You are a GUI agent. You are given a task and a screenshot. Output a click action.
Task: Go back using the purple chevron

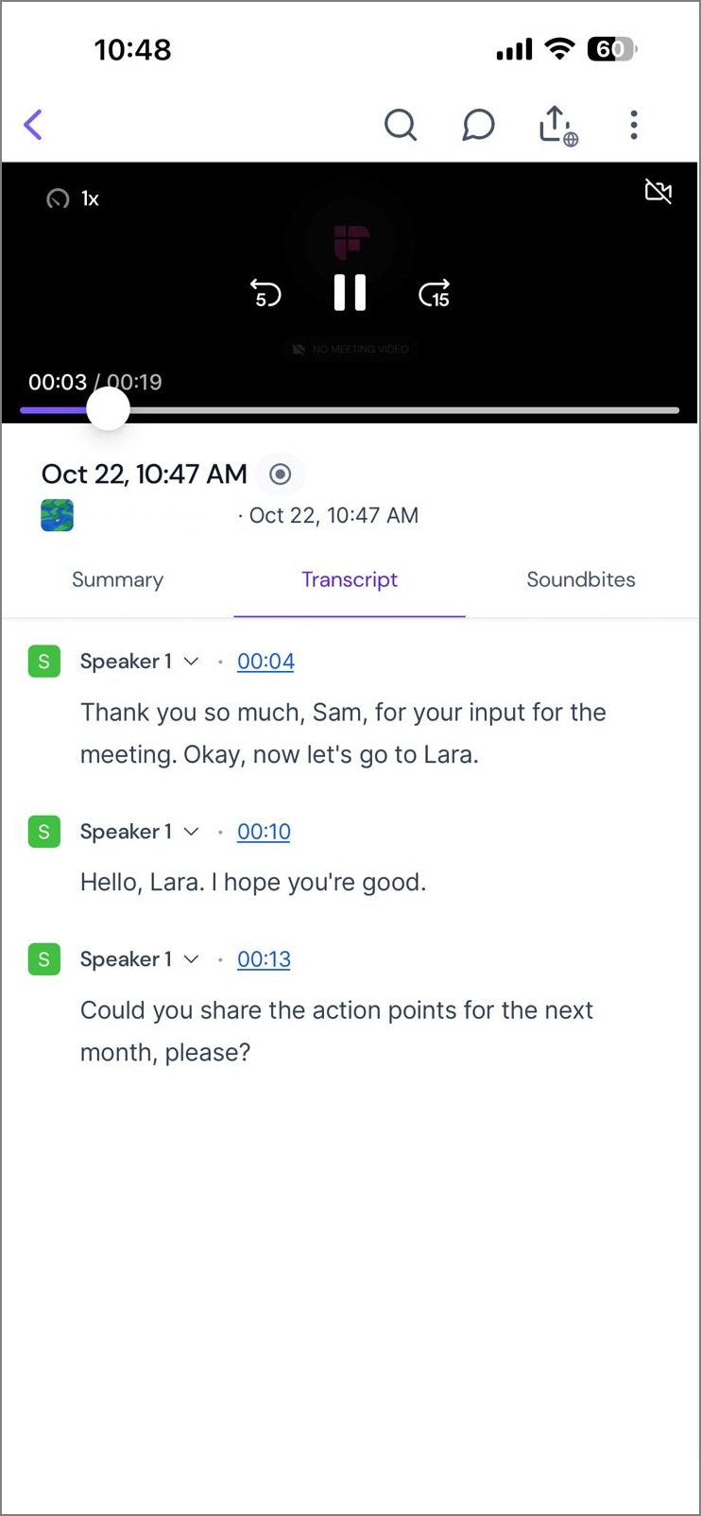click(33, 124)
